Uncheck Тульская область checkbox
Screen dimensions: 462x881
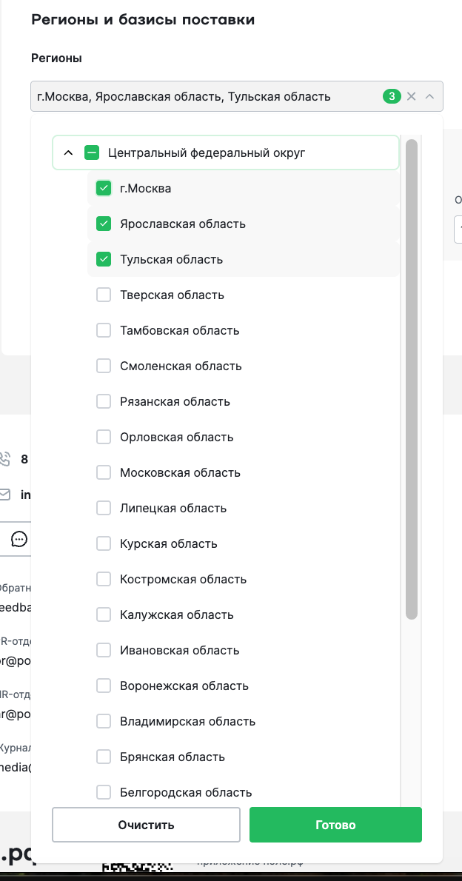[x=104, y=259]
